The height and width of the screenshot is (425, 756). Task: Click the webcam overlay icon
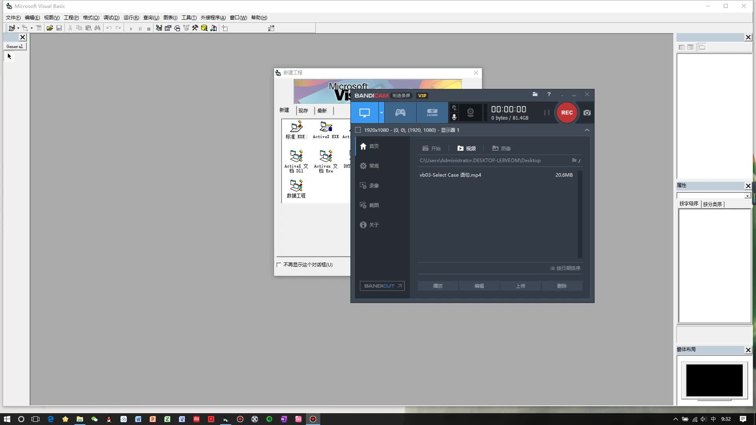(x=470, y=113)
